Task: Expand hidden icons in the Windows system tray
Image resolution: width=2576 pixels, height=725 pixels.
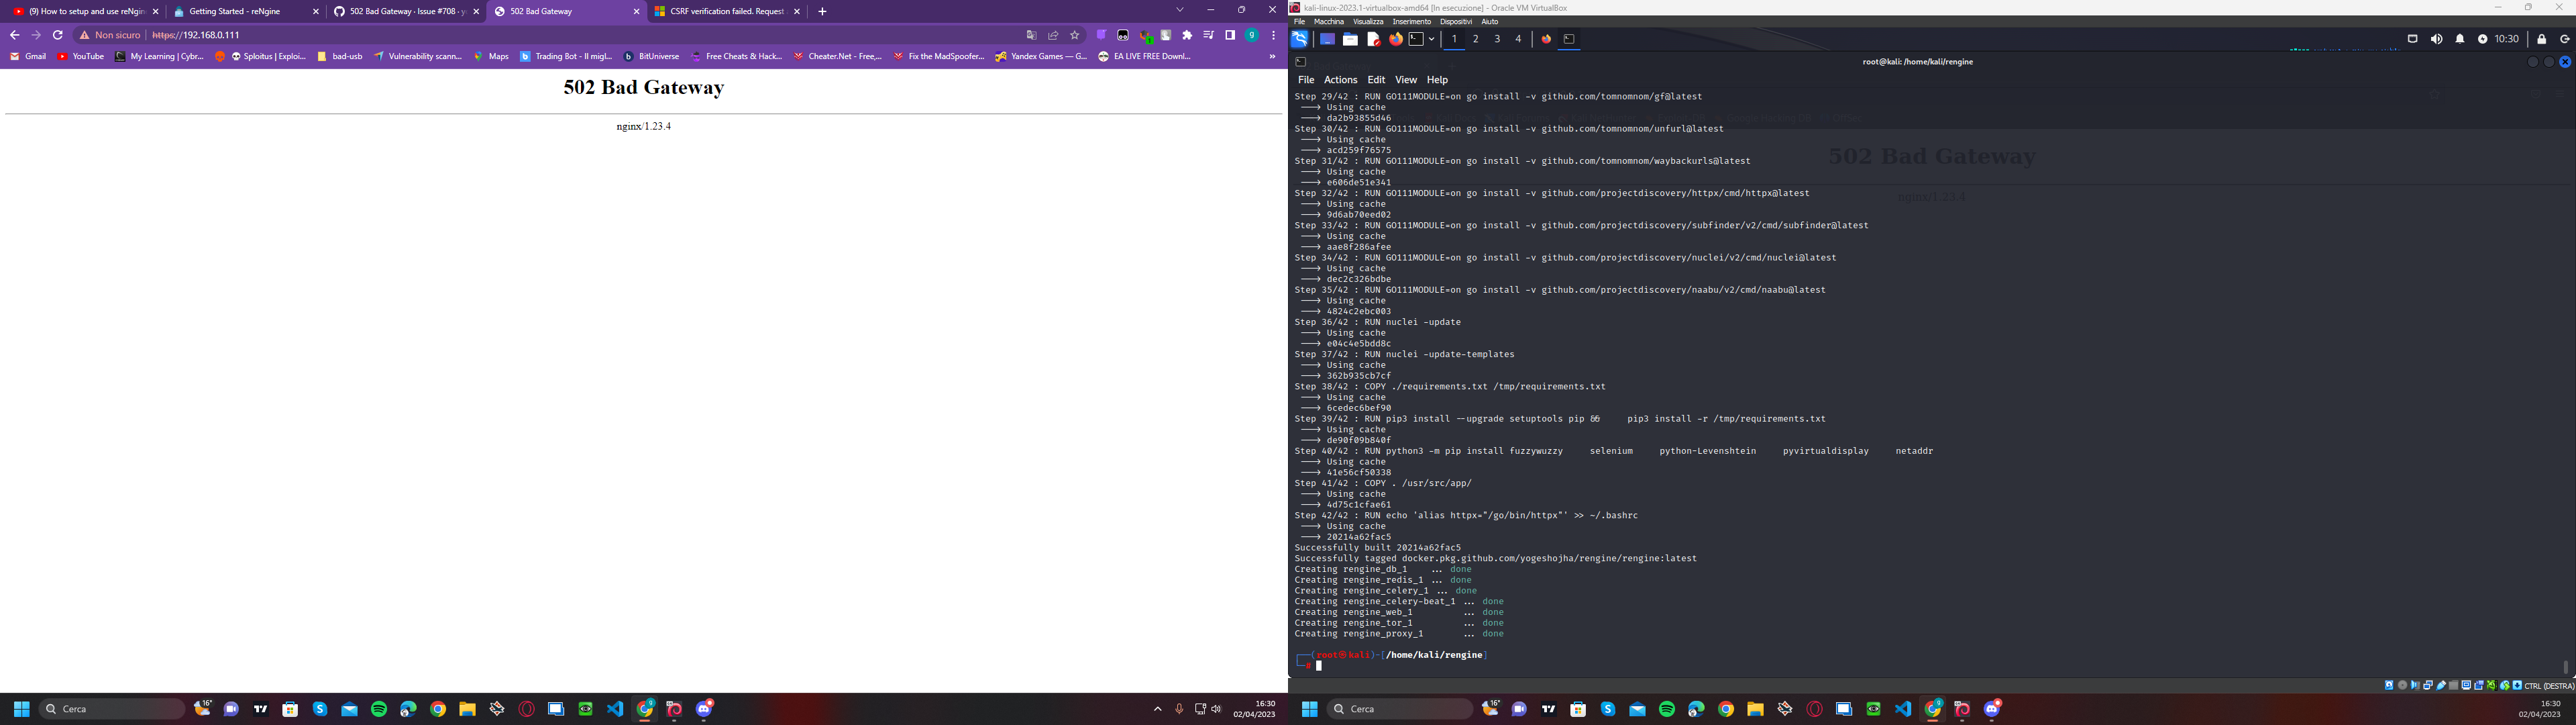Action: pos(1158,709)
